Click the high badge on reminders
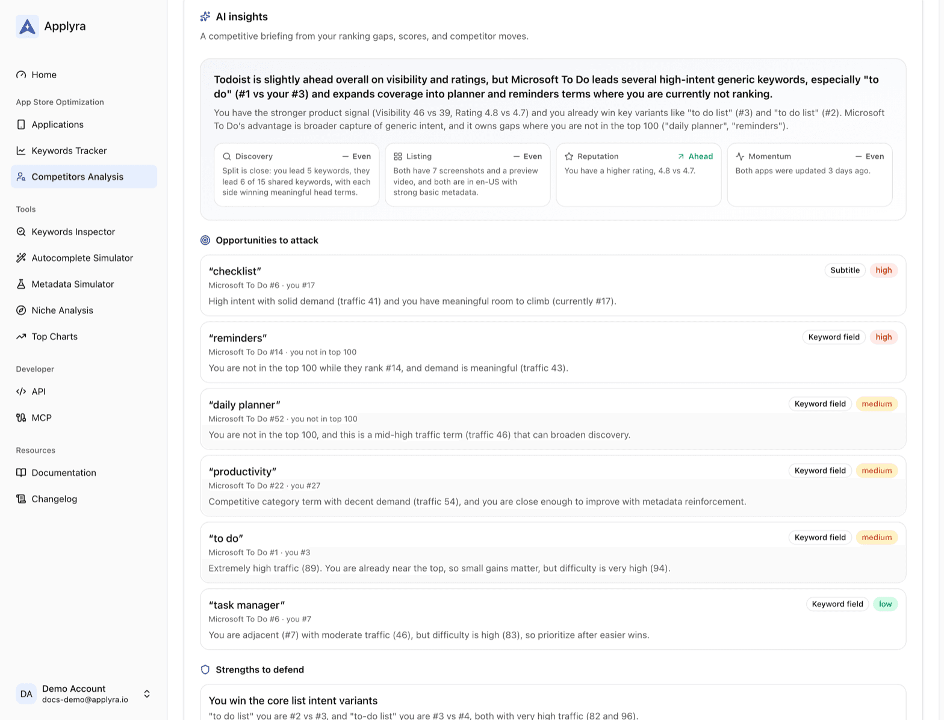 (x=883, y=337)
